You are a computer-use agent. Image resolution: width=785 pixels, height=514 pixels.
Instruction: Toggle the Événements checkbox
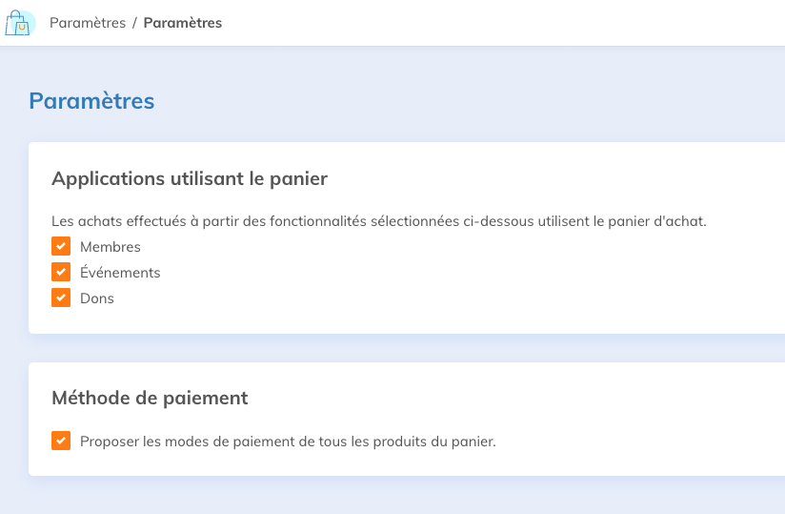[x=61, y=273]
